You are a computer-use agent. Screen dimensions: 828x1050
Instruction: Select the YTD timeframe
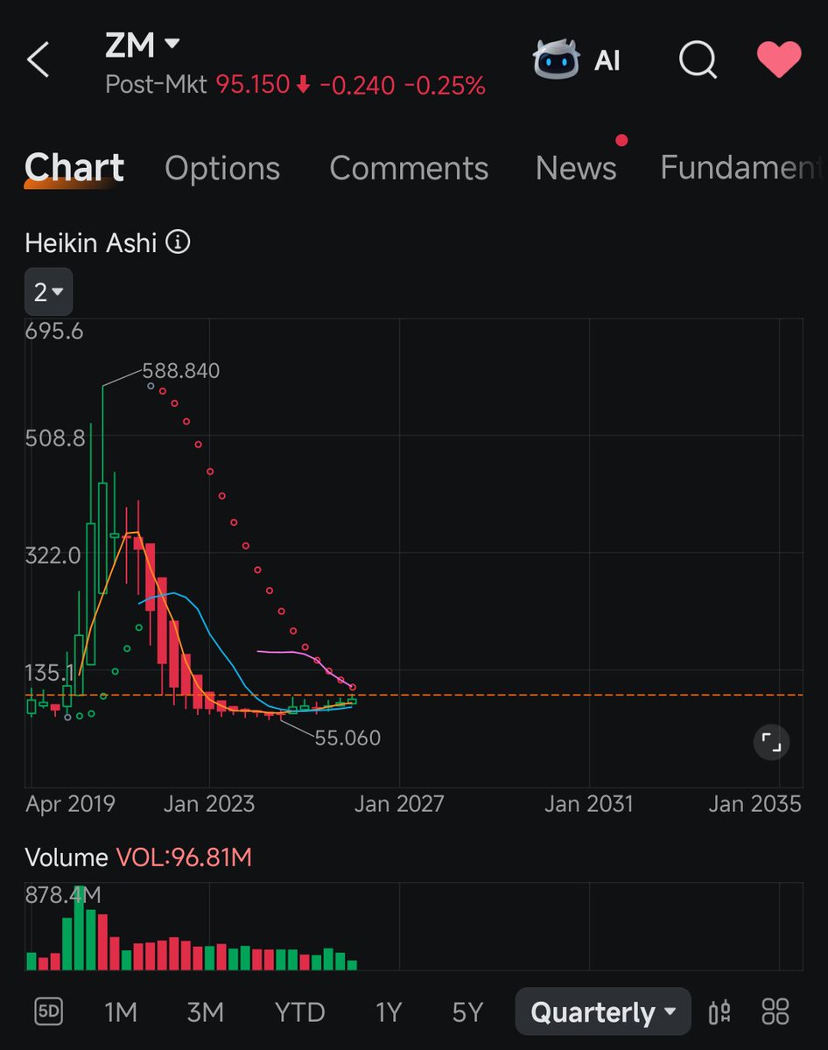[x=299, y=1012]
